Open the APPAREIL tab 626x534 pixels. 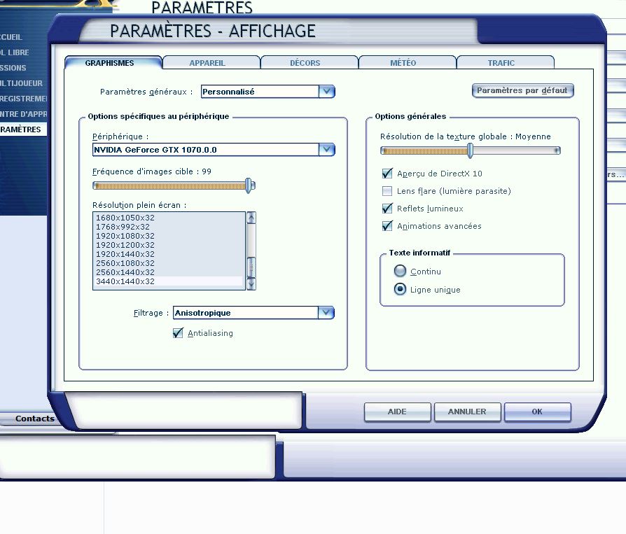[x=211, y=63]
